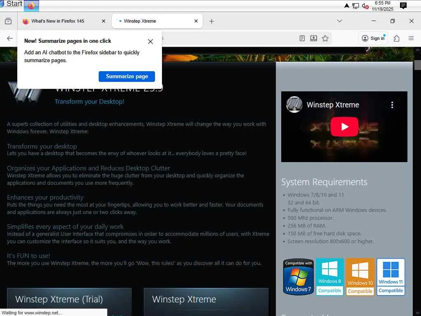Click the Winstep Xtreme video title
421x316 pixels.
click(333, 105)
